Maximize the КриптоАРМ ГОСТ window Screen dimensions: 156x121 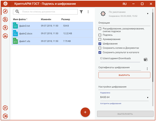click(x=142, y=4)
